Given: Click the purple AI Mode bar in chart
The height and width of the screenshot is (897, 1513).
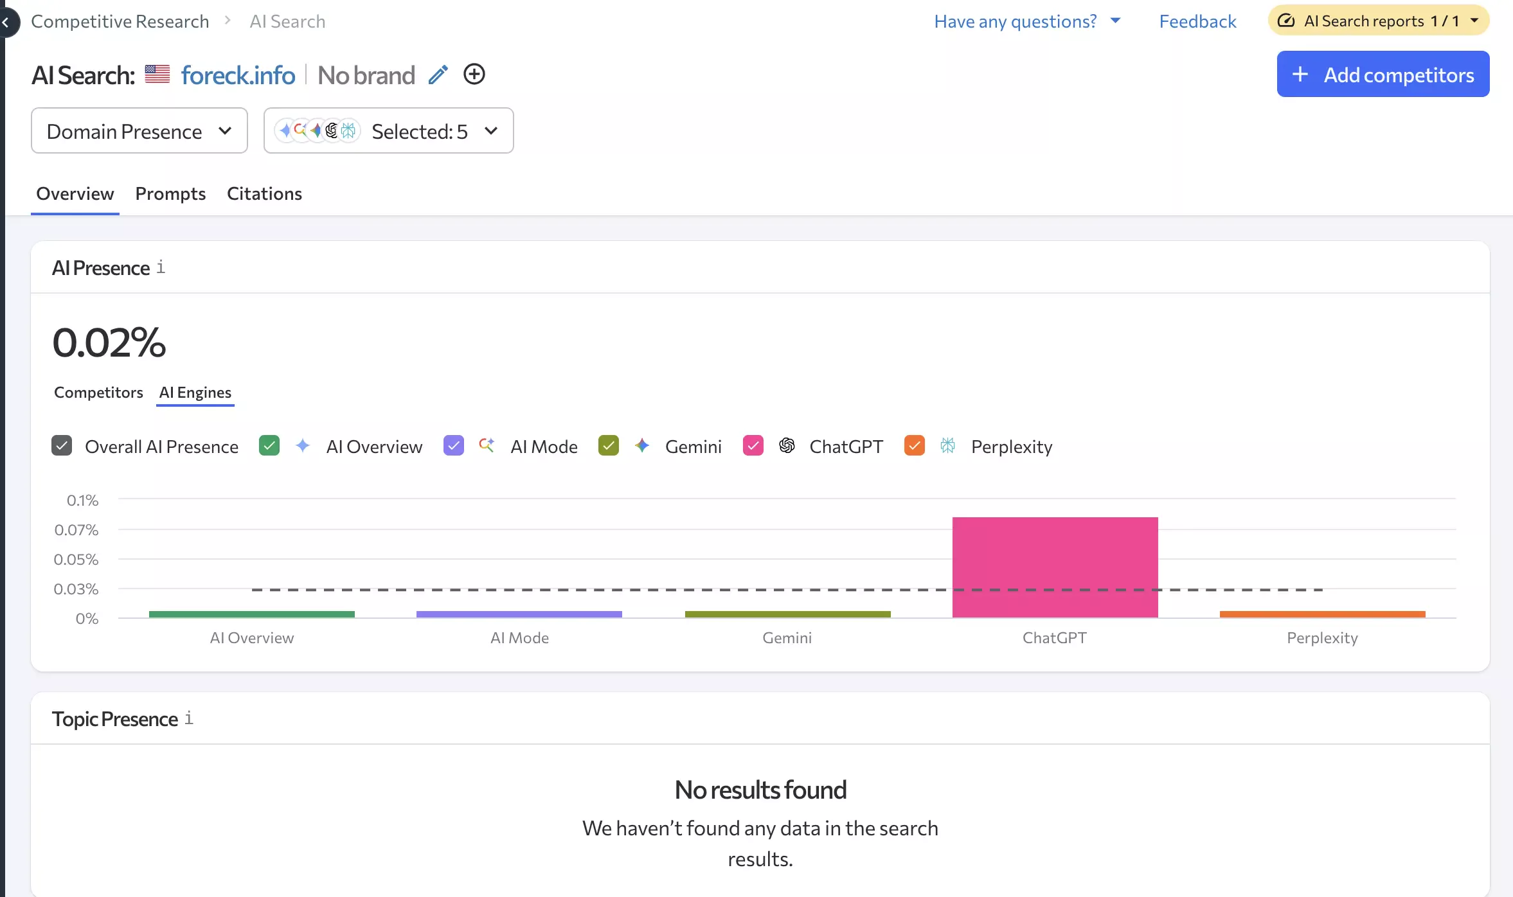Looking at the screenshot, I should [x=519, y=614].
